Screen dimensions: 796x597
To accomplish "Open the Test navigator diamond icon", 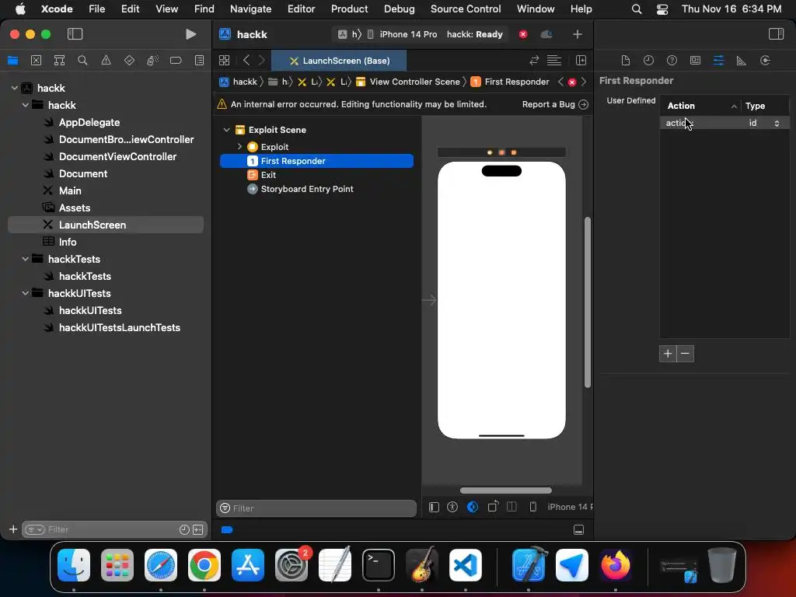I will click(x=130, y=61).
